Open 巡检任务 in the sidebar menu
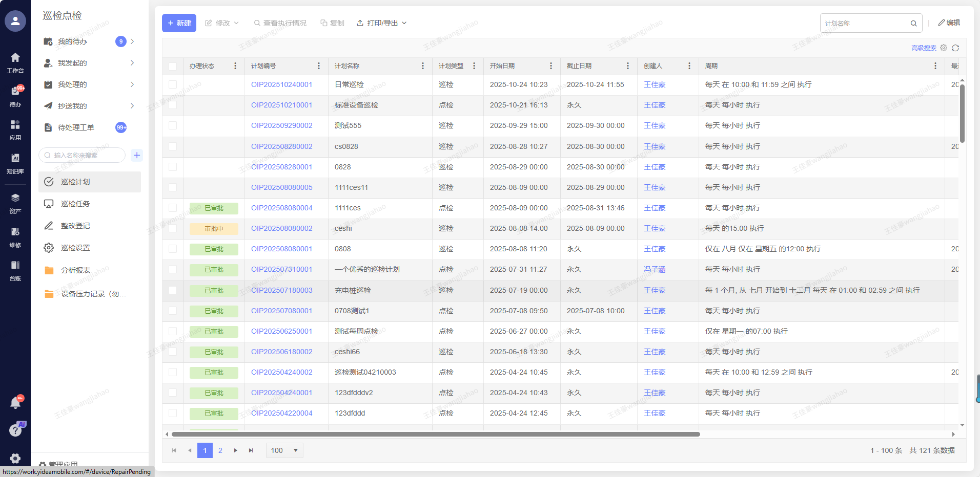Image resolution: width=980 pixels, height=477 pixels. click(x=75, y=204)
